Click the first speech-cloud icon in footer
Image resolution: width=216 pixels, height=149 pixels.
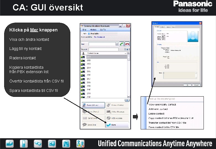point(10,143)
